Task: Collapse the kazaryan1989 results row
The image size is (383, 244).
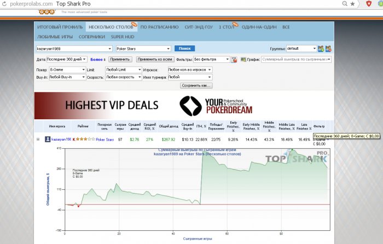Action: pyautogui.click(x=38, y=139)
